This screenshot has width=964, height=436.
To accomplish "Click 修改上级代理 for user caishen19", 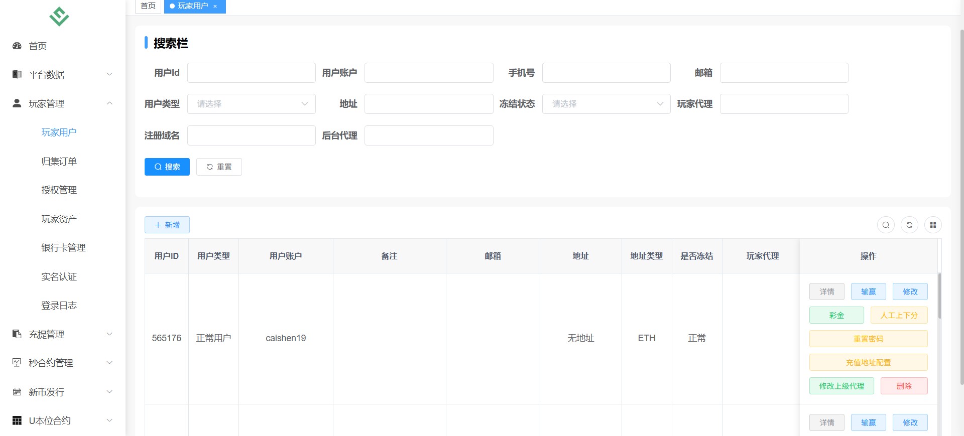I will 841,386.
